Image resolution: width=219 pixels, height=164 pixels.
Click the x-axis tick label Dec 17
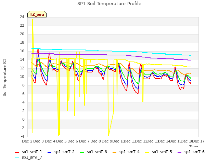198,141
